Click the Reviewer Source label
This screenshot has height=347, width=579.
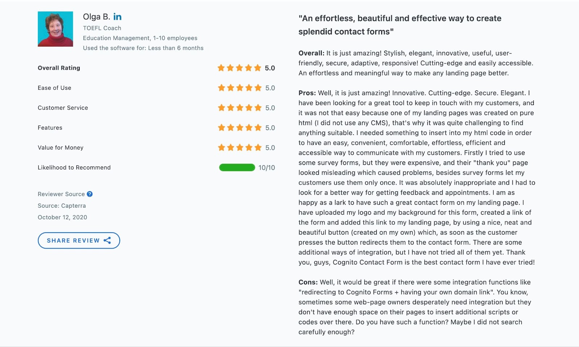[x=61, y=194]
